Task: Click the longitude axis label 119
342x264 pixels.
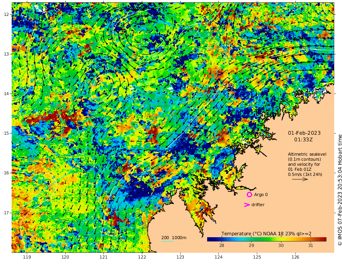Action: point(27,257)
